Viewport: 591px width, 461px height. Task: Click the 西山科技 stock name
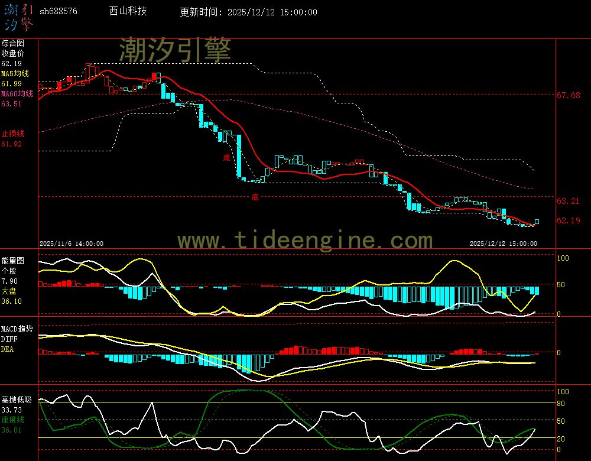(128, 11)
